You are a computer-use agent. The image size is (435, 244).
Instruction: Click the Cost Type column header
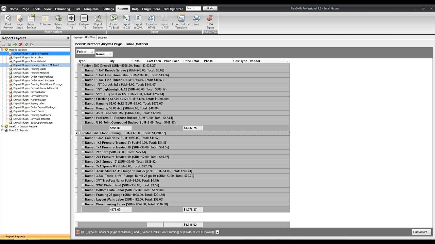pos(241,61)
